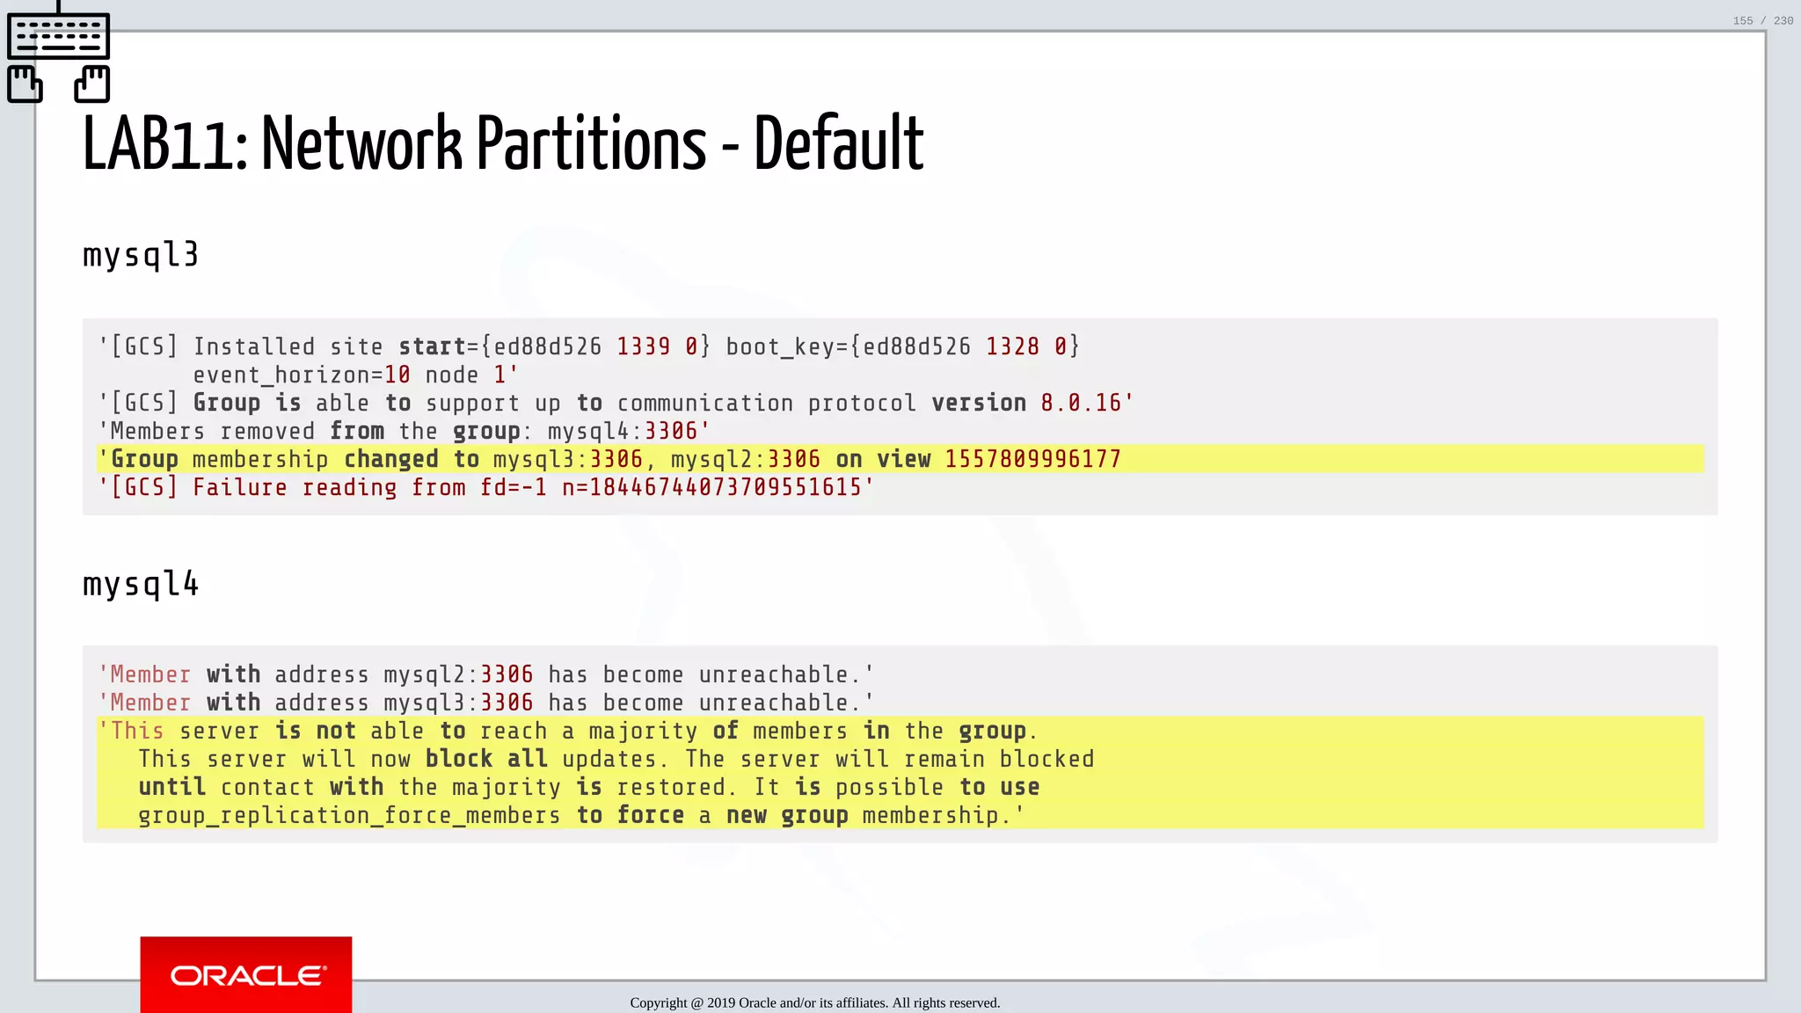Click the highlighted 'Group membership changed' line
The height and width of the screenshot is (1013, 1801).
900,459
